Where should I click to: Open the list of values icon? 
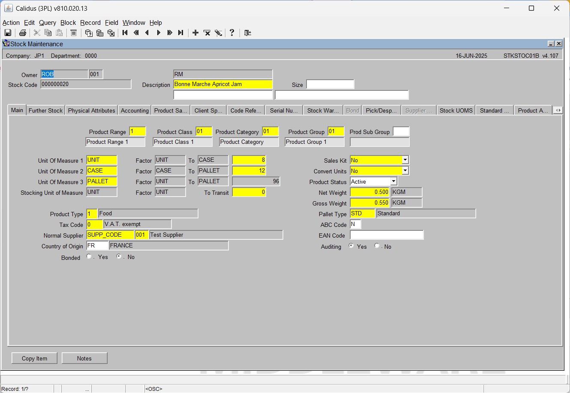pyautogui.click(x=73, y=33)
